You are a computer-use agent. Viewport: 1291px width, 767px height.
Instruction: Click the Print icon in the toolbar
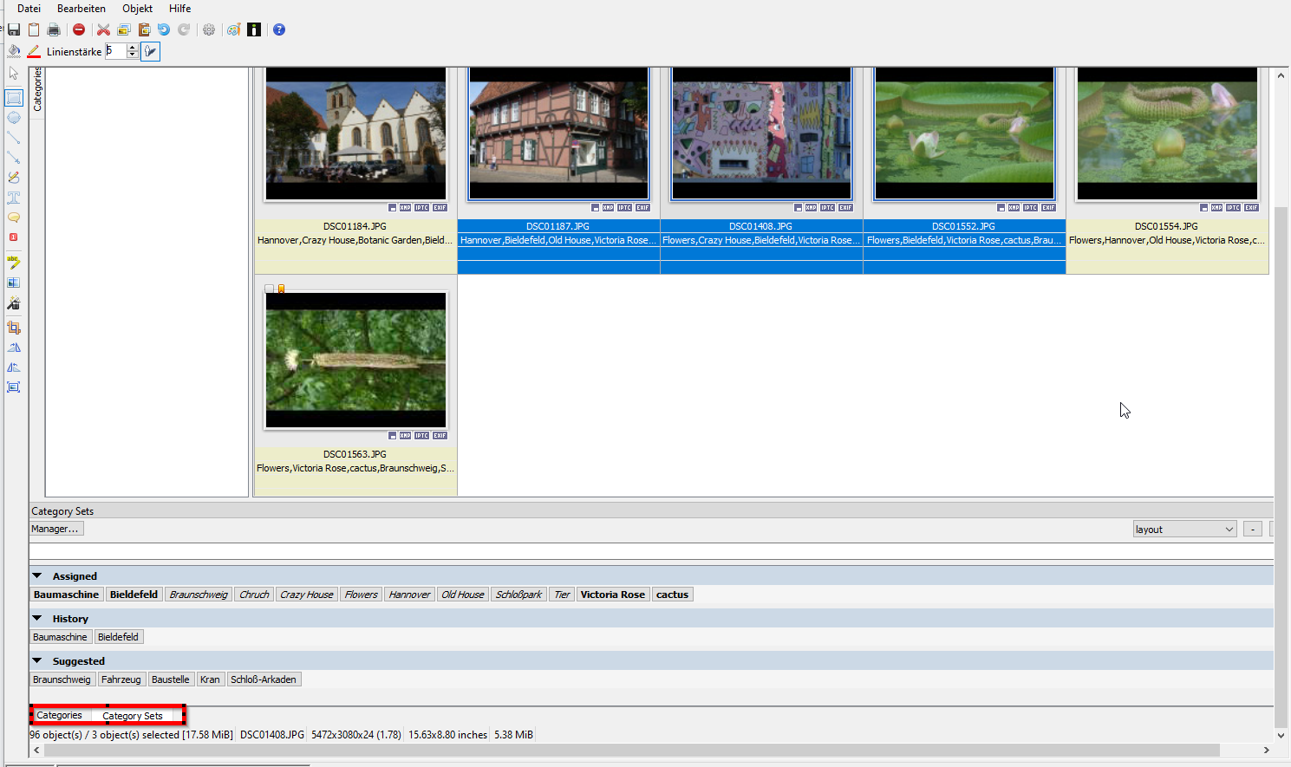tap(54, 29)
